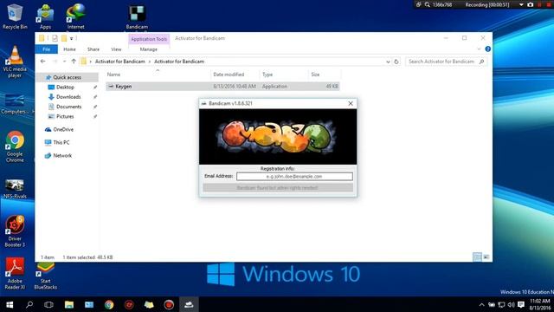Switch to large icons view layout
Image resolution: width=554 pixels, height=312 pixels.
(486, 257)
